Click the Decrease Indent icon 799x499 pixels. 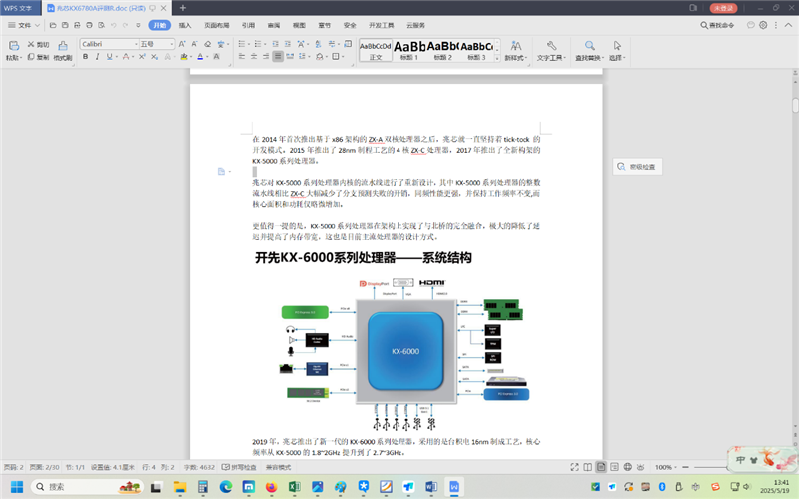point(276,44)
